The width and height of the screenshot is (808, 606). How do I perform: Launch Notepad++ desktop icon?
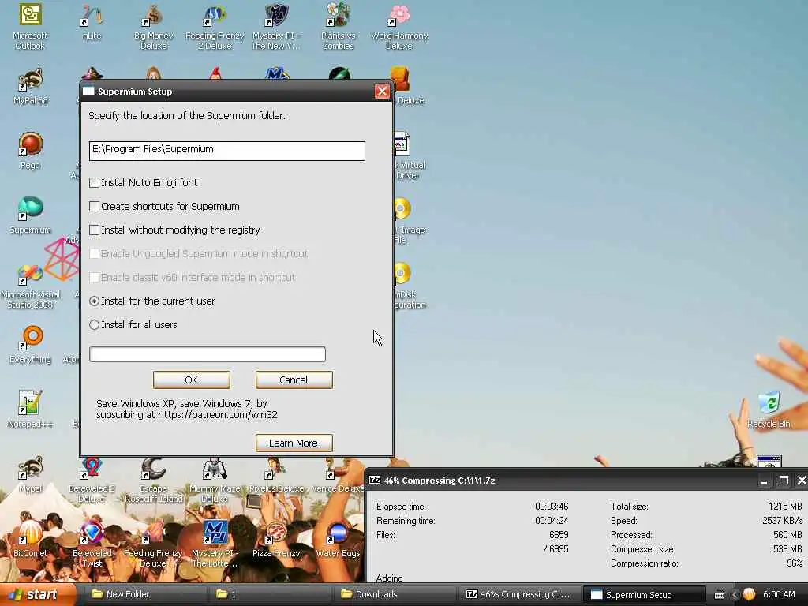pyautogui.click(x=31, y=410)
